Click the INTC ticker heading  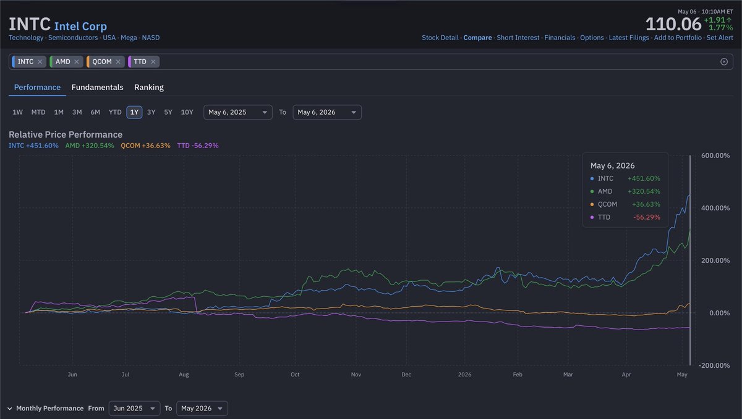[x=29, y=25]
